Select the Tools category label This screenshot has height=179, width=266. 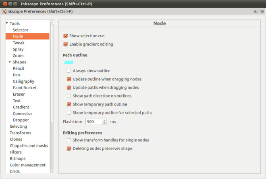pyautogui.click(x=15, y=23)
